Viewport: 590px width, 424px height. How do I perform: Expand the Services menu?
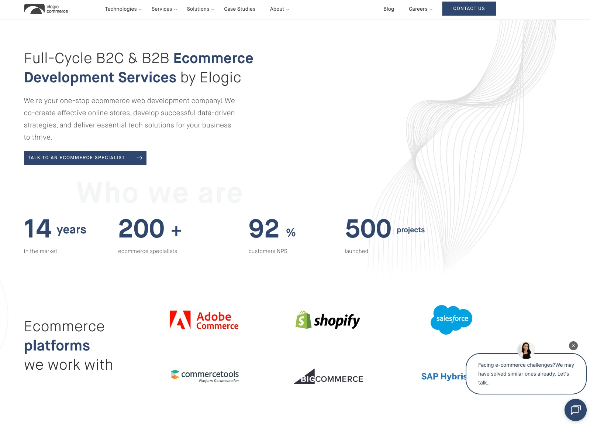click(x=164, y=9)
